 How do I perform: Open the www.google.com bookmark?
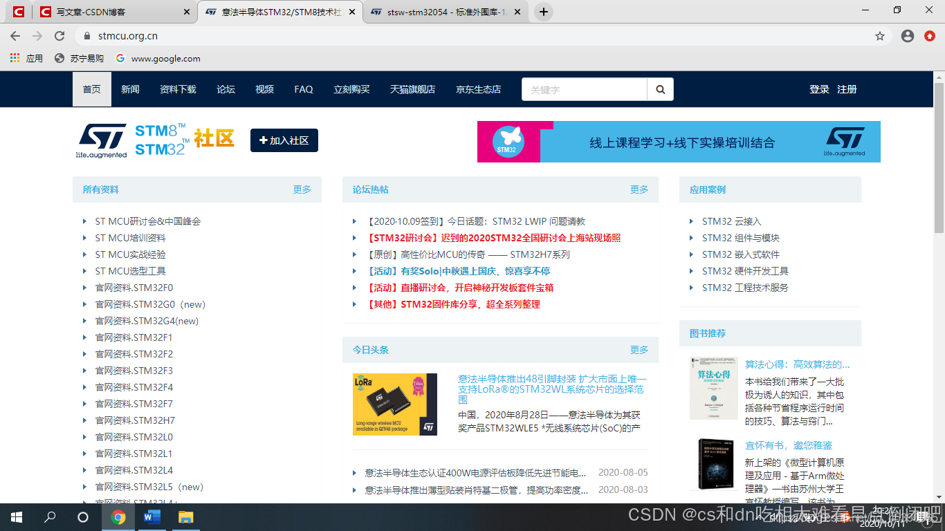pyautogui.click(x=158, y=58)
